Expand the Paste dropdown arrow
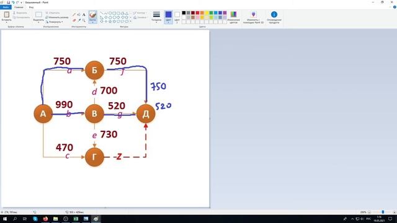397x223 pixels. 7,22
